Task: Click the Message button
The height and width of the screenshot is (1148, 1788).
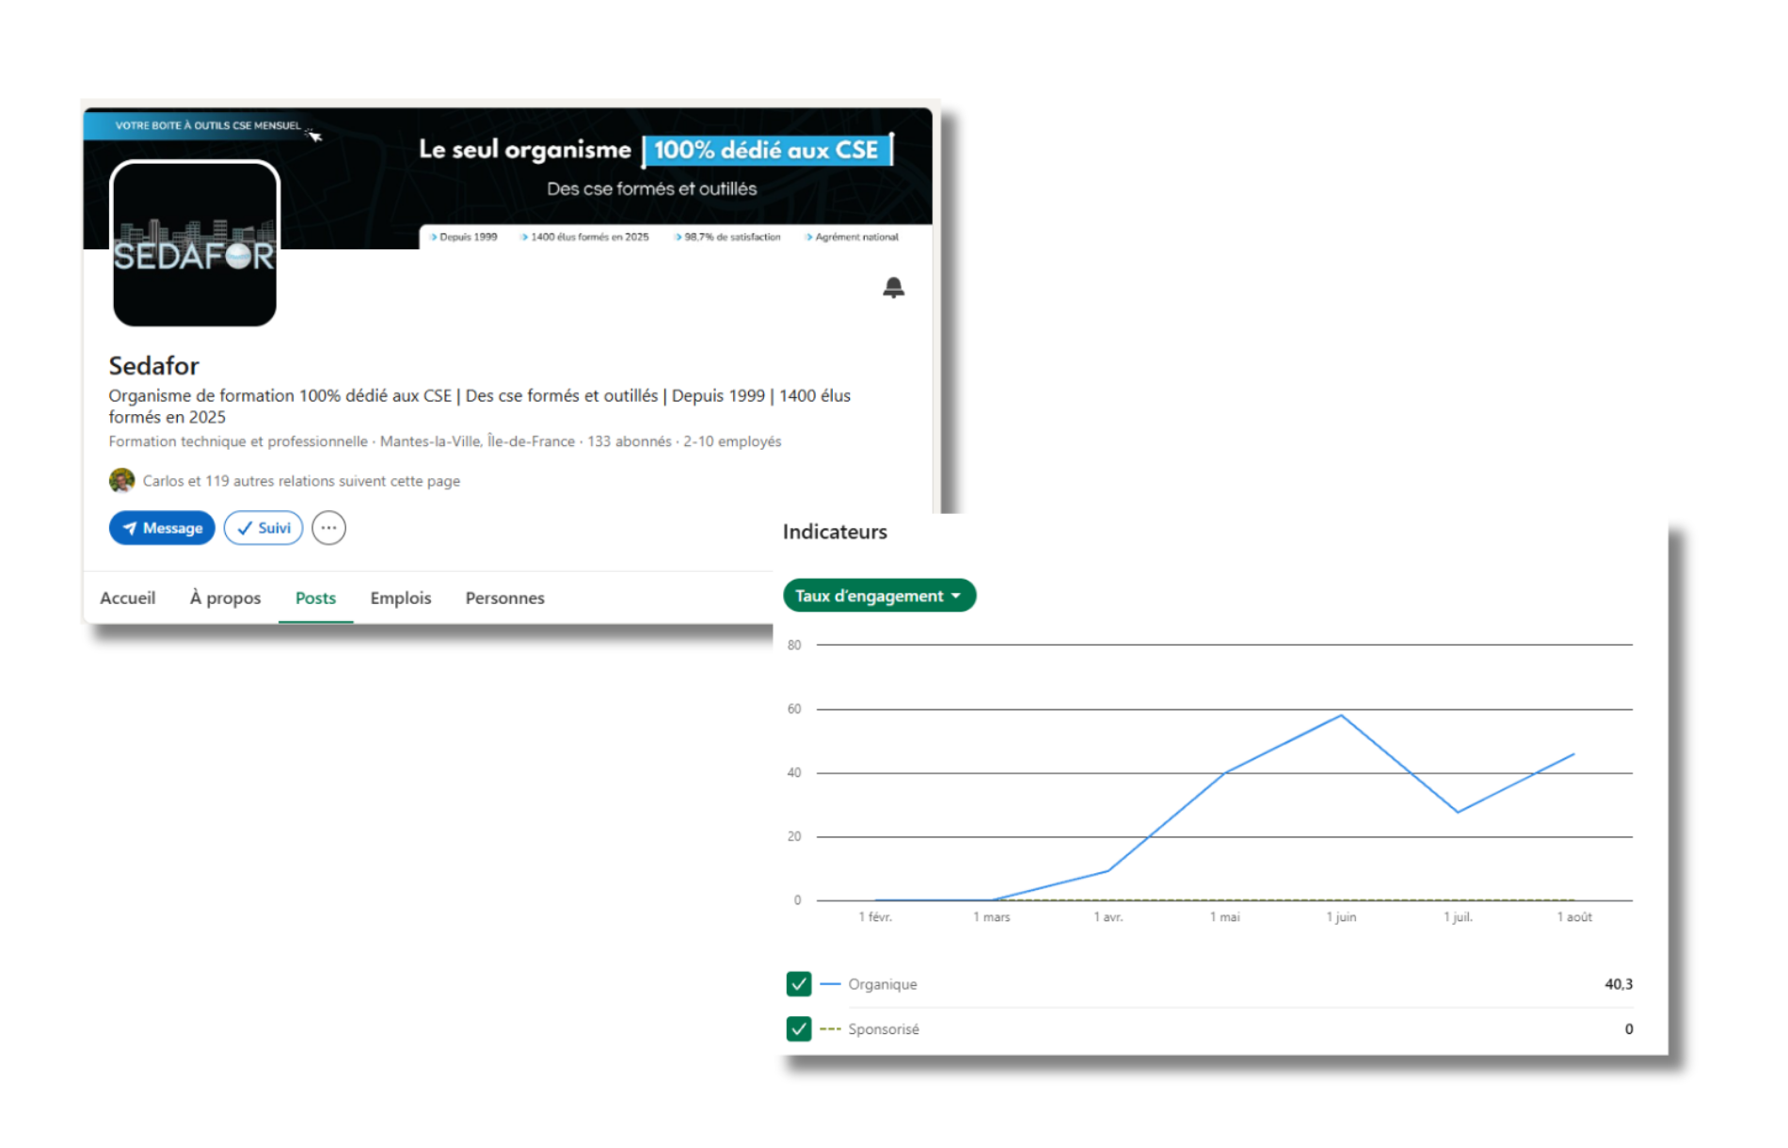Action: pyautogui.click(x=162, y=528)
